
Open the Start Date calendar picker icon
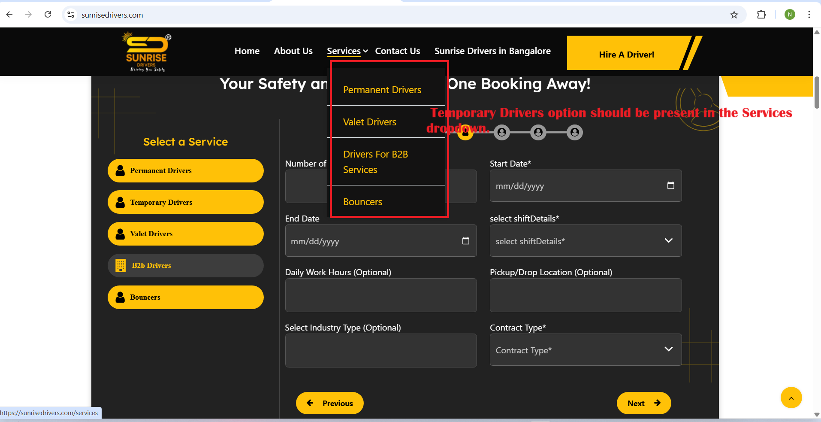click(670, 185)
